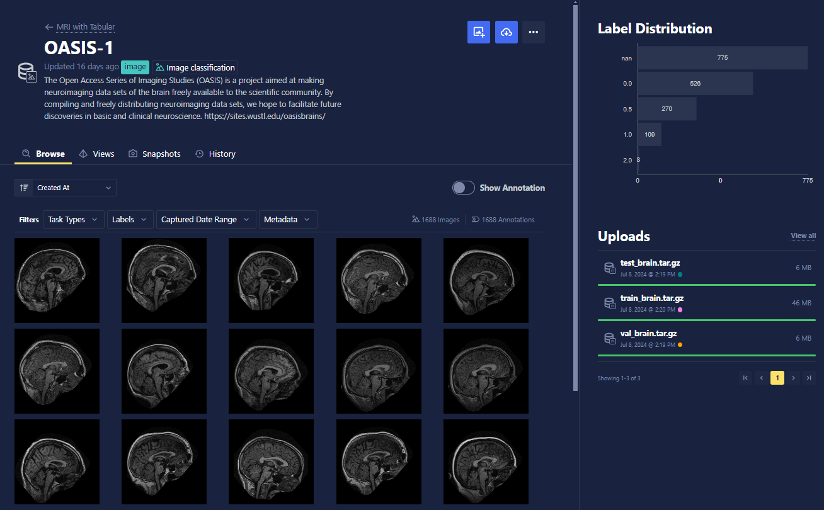This screenshot has height=510, width=824.
Task: Open the three-dots more options menu
Action: 534,32
